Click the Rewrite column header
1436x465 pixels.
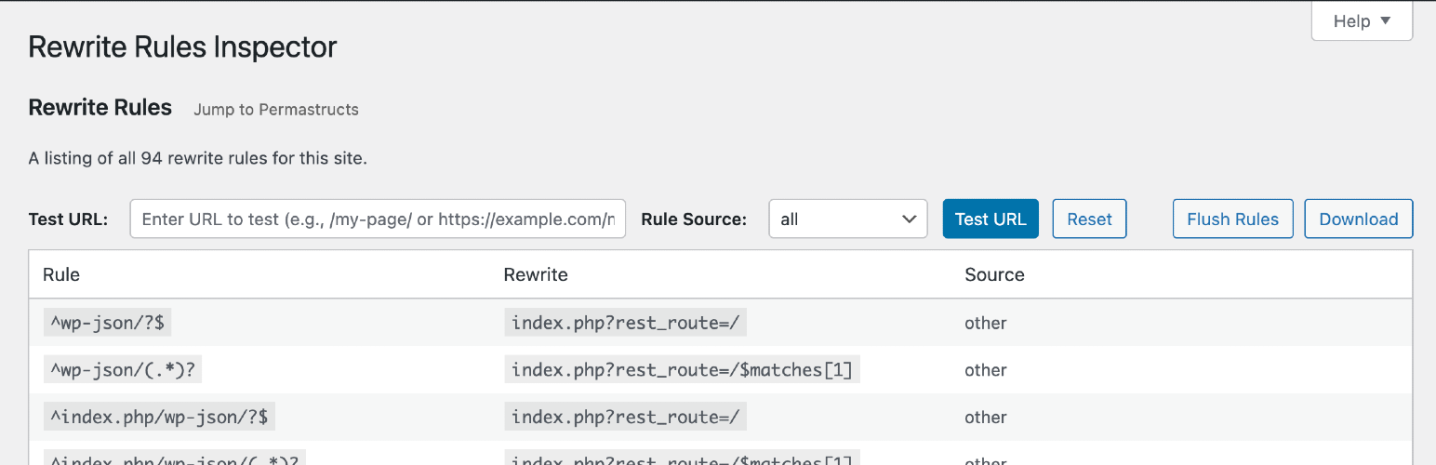pos(536,274)
